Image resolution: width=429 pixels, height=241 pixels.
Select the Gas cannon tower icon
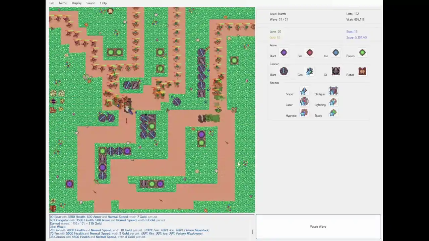point(309,71)
